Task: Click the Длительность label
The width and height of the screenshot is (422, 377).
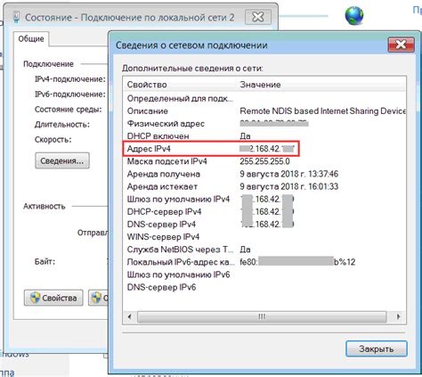Action: tap(62, 124)
